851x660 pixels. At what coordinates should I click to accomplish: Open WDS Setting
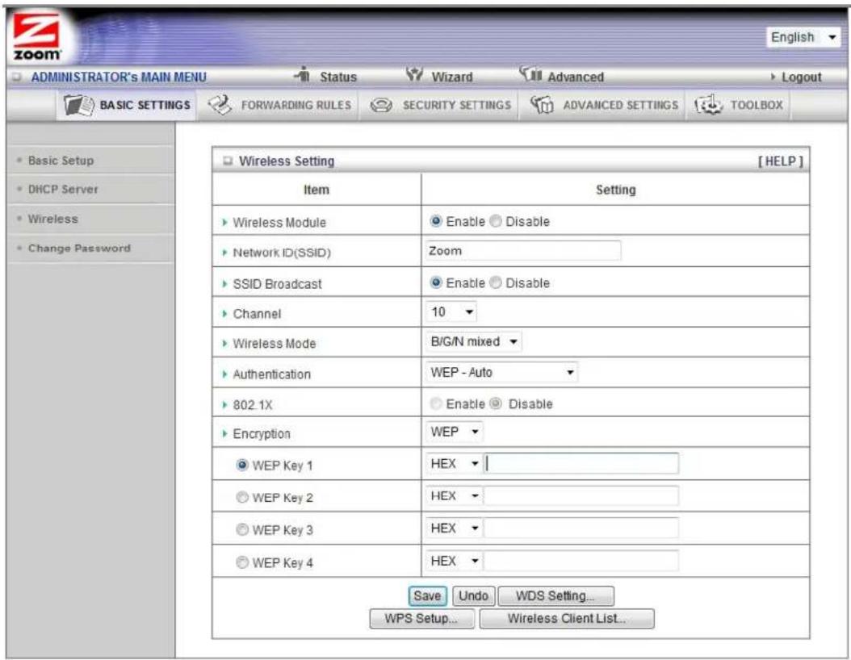click(555, 595)
